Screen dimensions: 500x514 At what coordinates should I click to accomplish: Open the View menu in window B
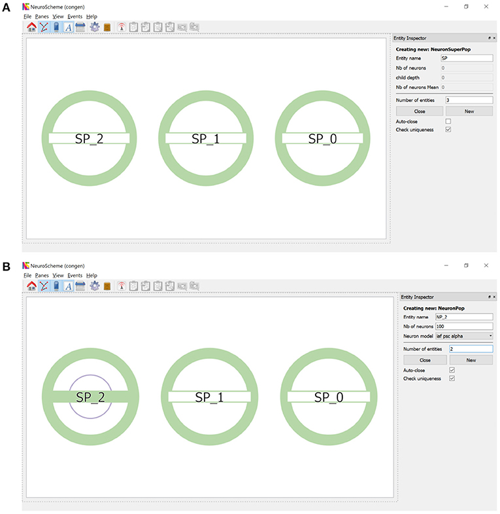click(58, 276)
